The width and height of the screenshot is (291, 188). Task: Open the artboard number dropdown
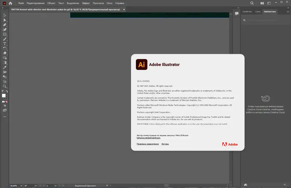pos(55,185)
